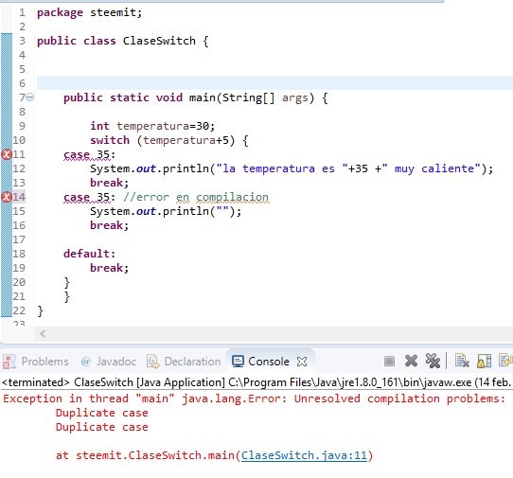Click the Declaration tab icon

pos(152,362)
